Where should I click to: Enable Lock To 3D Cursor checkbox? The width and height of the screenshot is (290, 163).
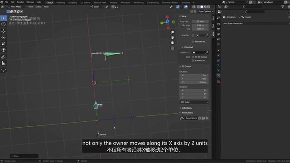tap(193, 57)
